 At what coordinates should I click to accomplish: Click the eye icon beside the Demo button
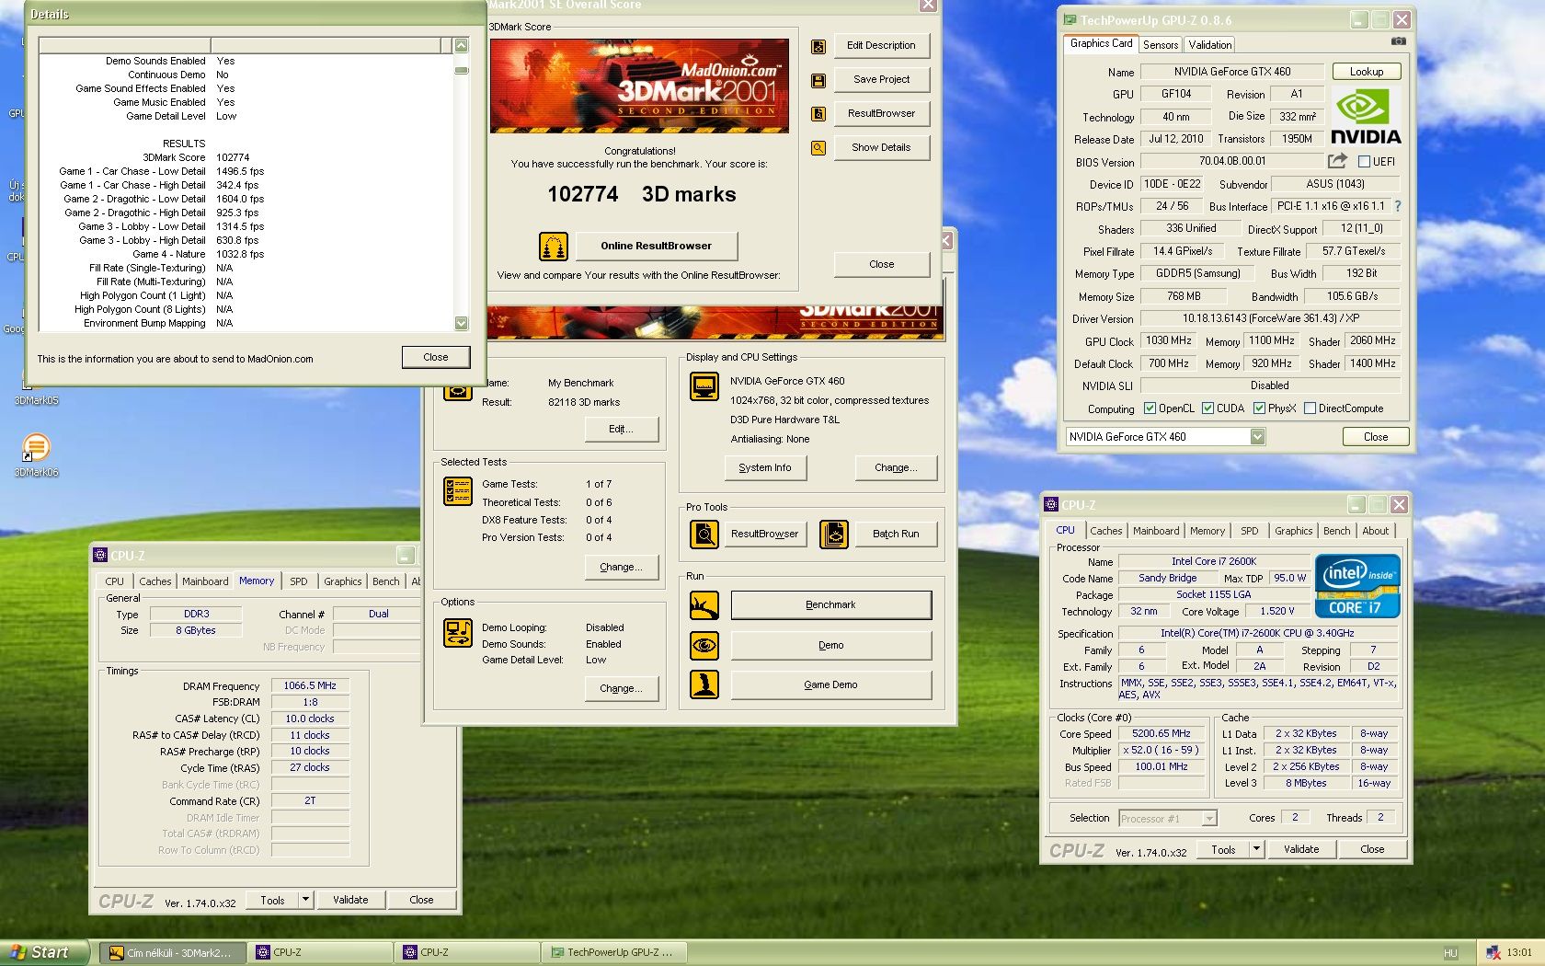(704, 645)
